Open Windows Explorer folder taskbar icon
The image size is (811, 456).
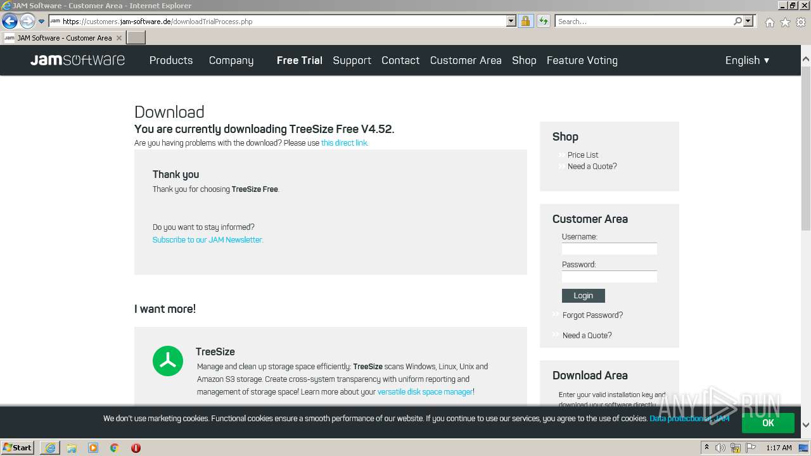tap(72, 448)
